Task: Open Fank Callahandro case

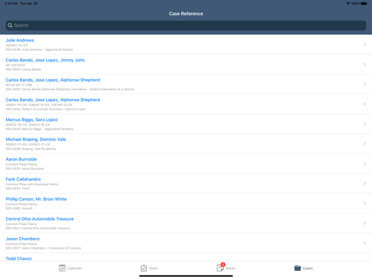Action: click(23, 179)
